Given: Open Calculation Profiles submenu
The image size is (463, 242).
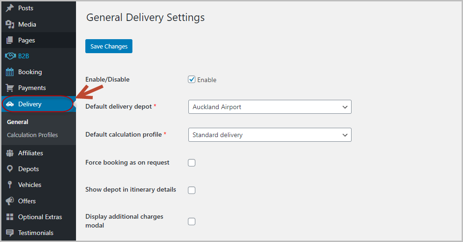Looking at the screenshot, I should (x=33, y=135).
